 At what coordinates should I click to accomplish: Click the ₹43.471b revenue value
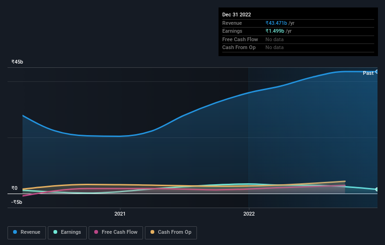(x=276, y=23)
